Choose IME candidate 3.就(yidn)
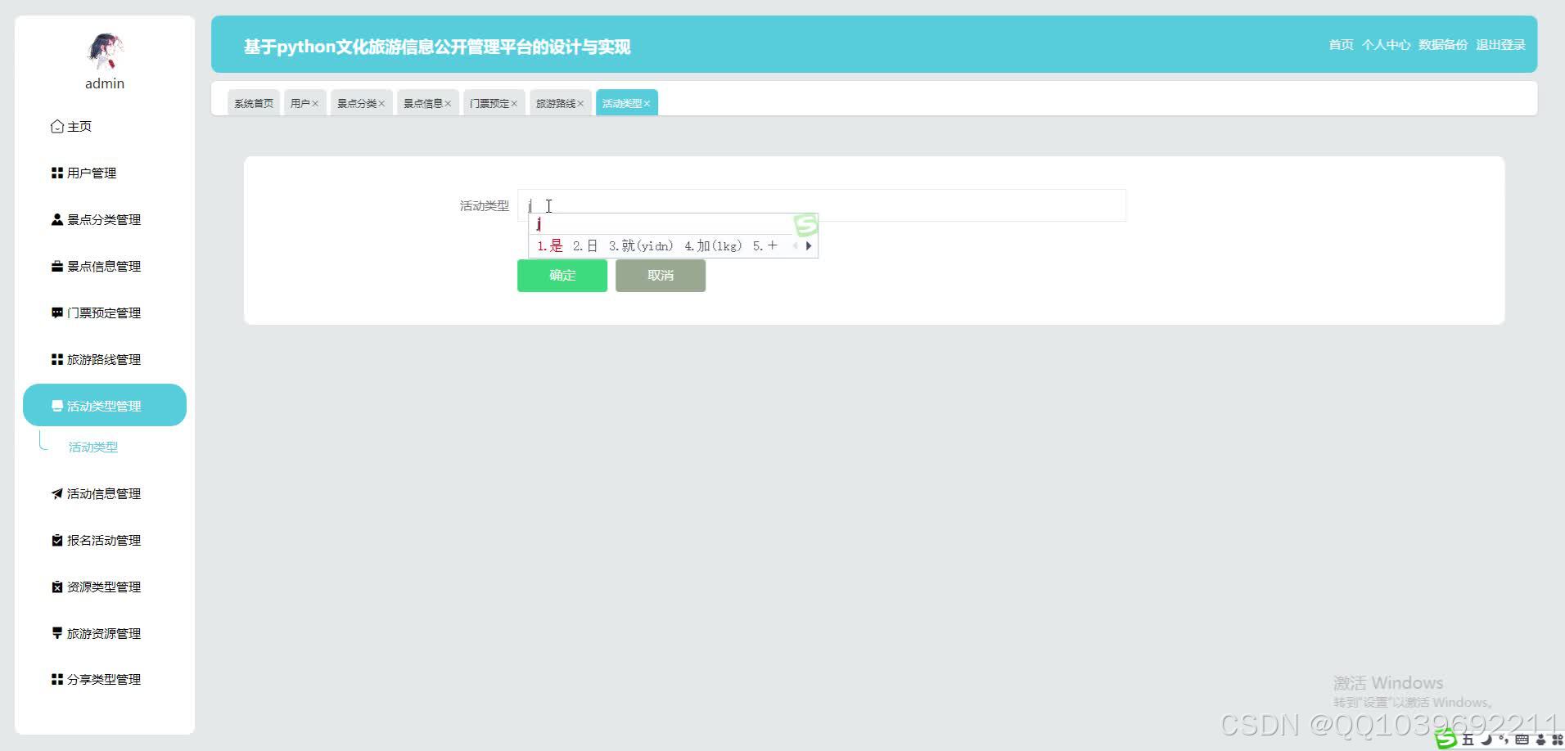The height and width of the screenshot is (751, 1565). 641,246
